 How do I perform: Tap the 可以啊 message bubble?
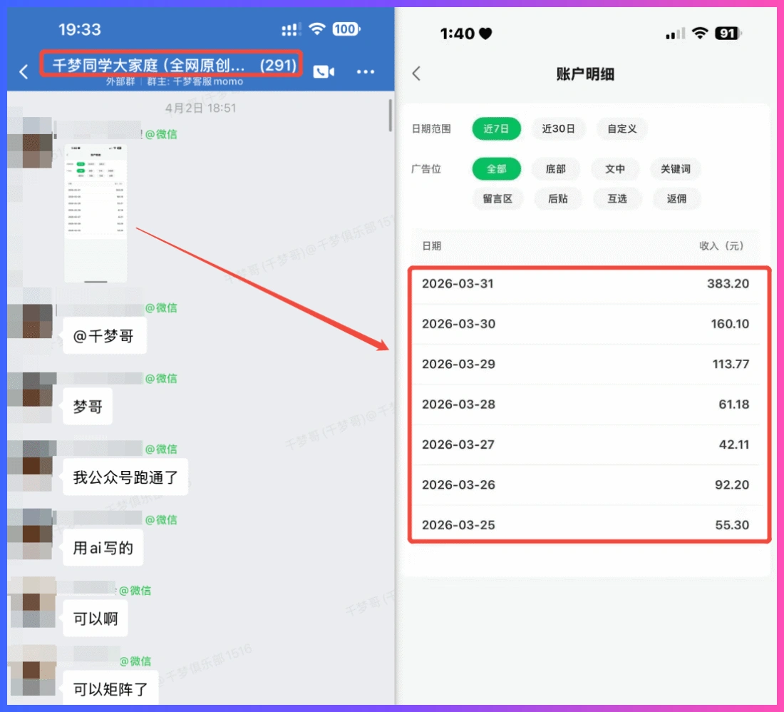(96, 619)
